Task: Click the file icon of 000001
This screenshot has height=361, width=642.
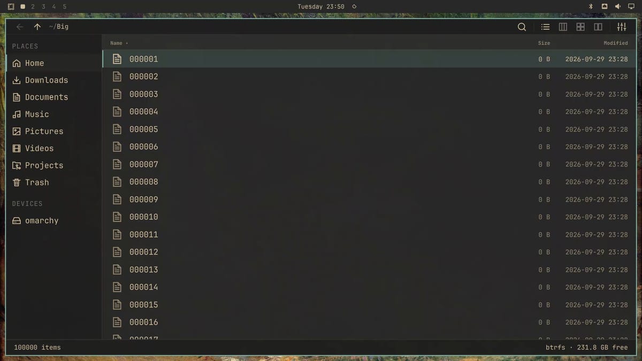Action: click(x=117, y=59)
